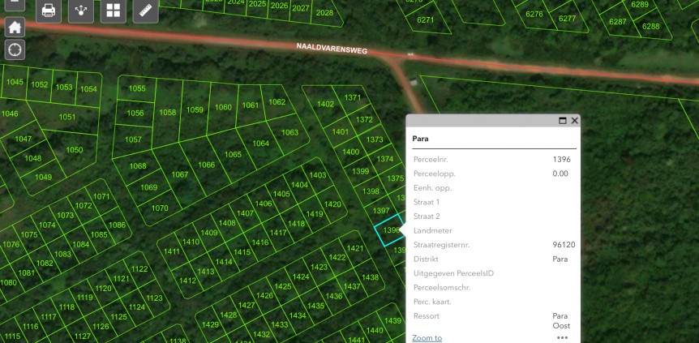Screen dimensions: 699x343
Task: Click on parcel 1064
Action: coord(260,144)
